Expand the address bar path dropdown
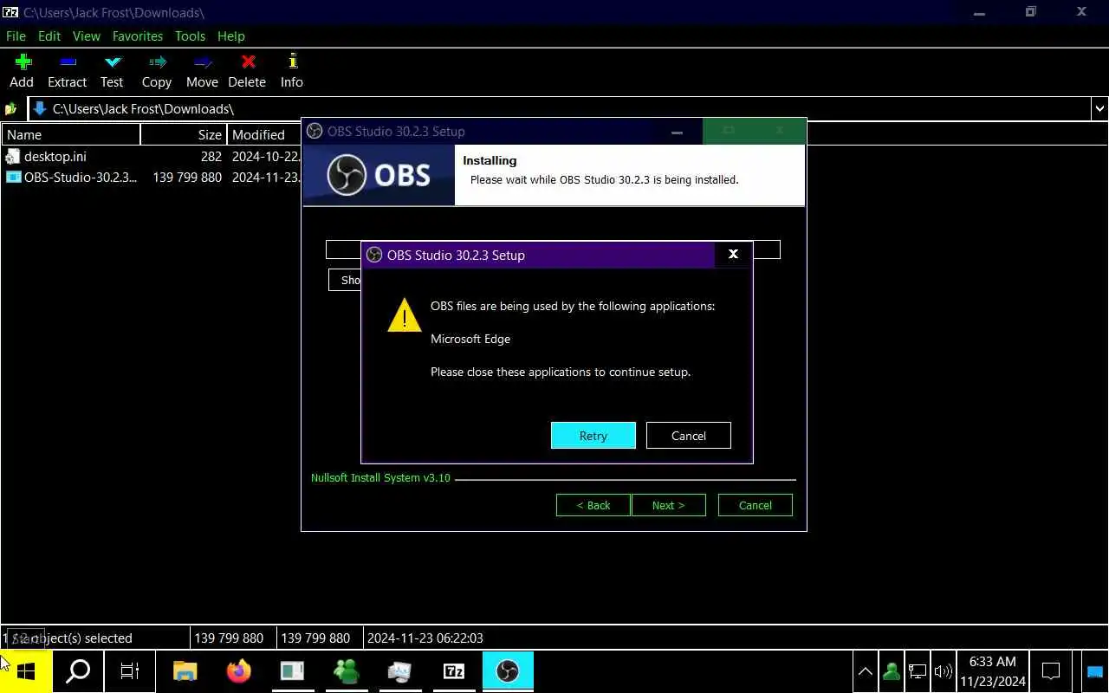1109x693 pixels. [1099, 109]
